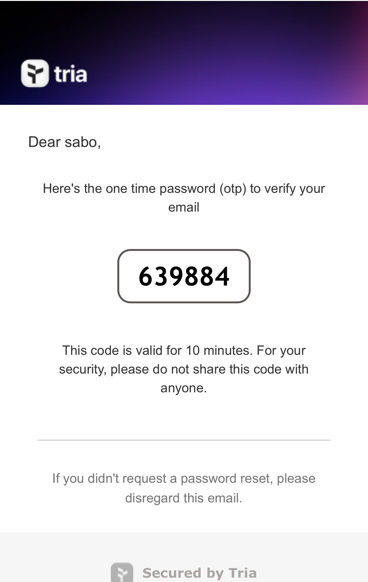Click "If you didn't request" text

tap(109, 478)
